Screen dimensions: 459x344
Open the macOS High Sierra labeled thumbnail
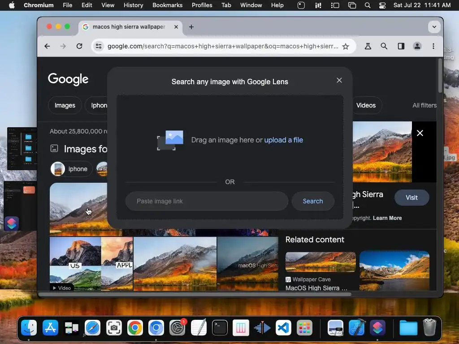[247, 263]
